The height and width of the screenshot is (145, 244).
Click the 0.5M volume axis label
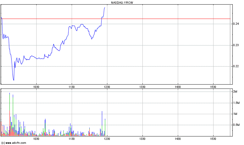click(236, 125)
